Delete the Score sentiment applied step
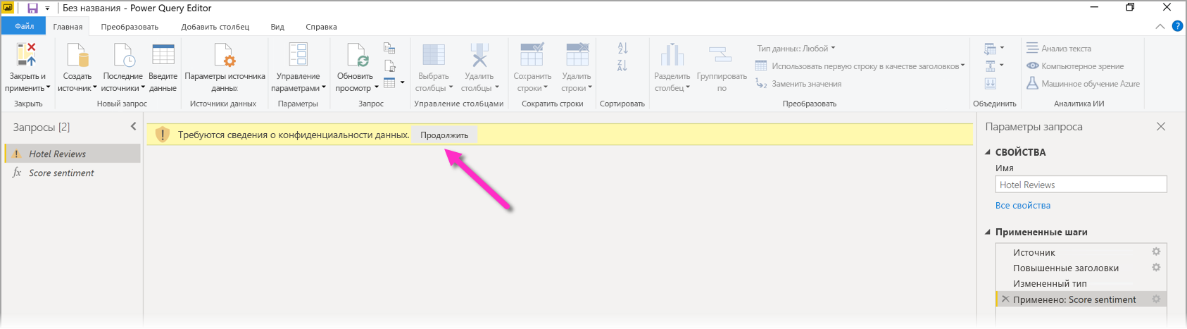The height and width of the screenshot is (329, 1187). click(1005, 299)
